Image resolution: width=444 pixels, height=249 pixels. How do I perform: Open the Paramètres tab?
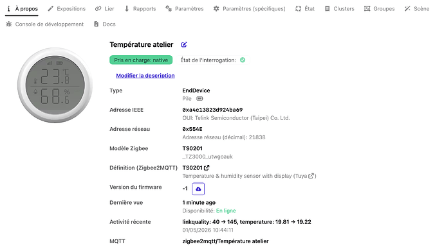click(x=185, y=9)
